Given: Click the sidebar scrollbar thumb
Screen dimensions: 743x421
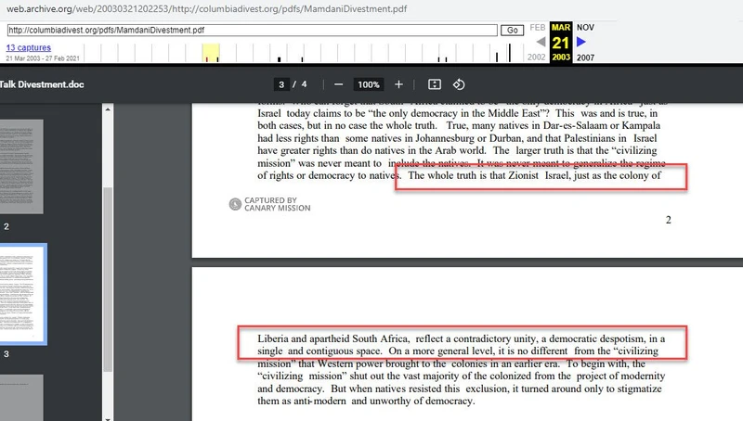Looking at the screenshot, I should tap(108, 279).
